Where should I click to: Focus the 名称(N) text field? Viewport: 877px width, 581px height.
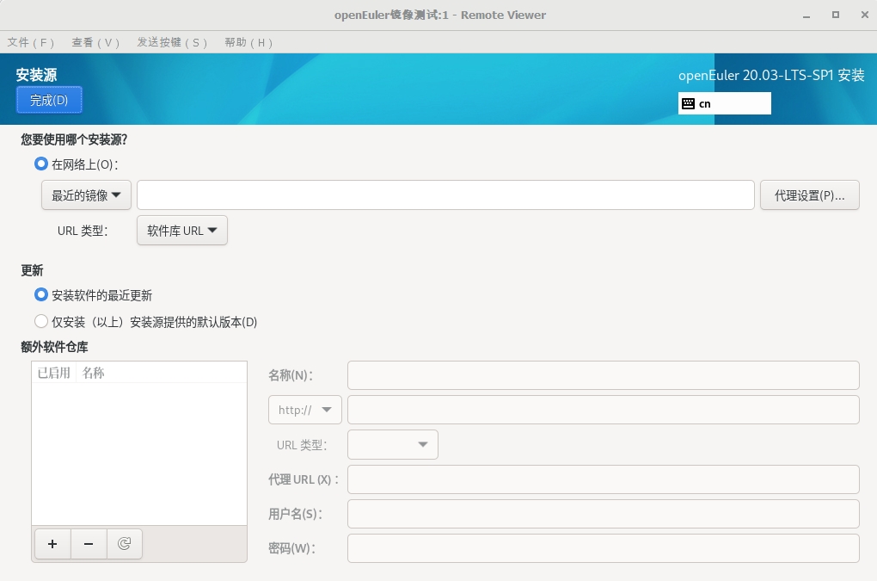(603, 375)
